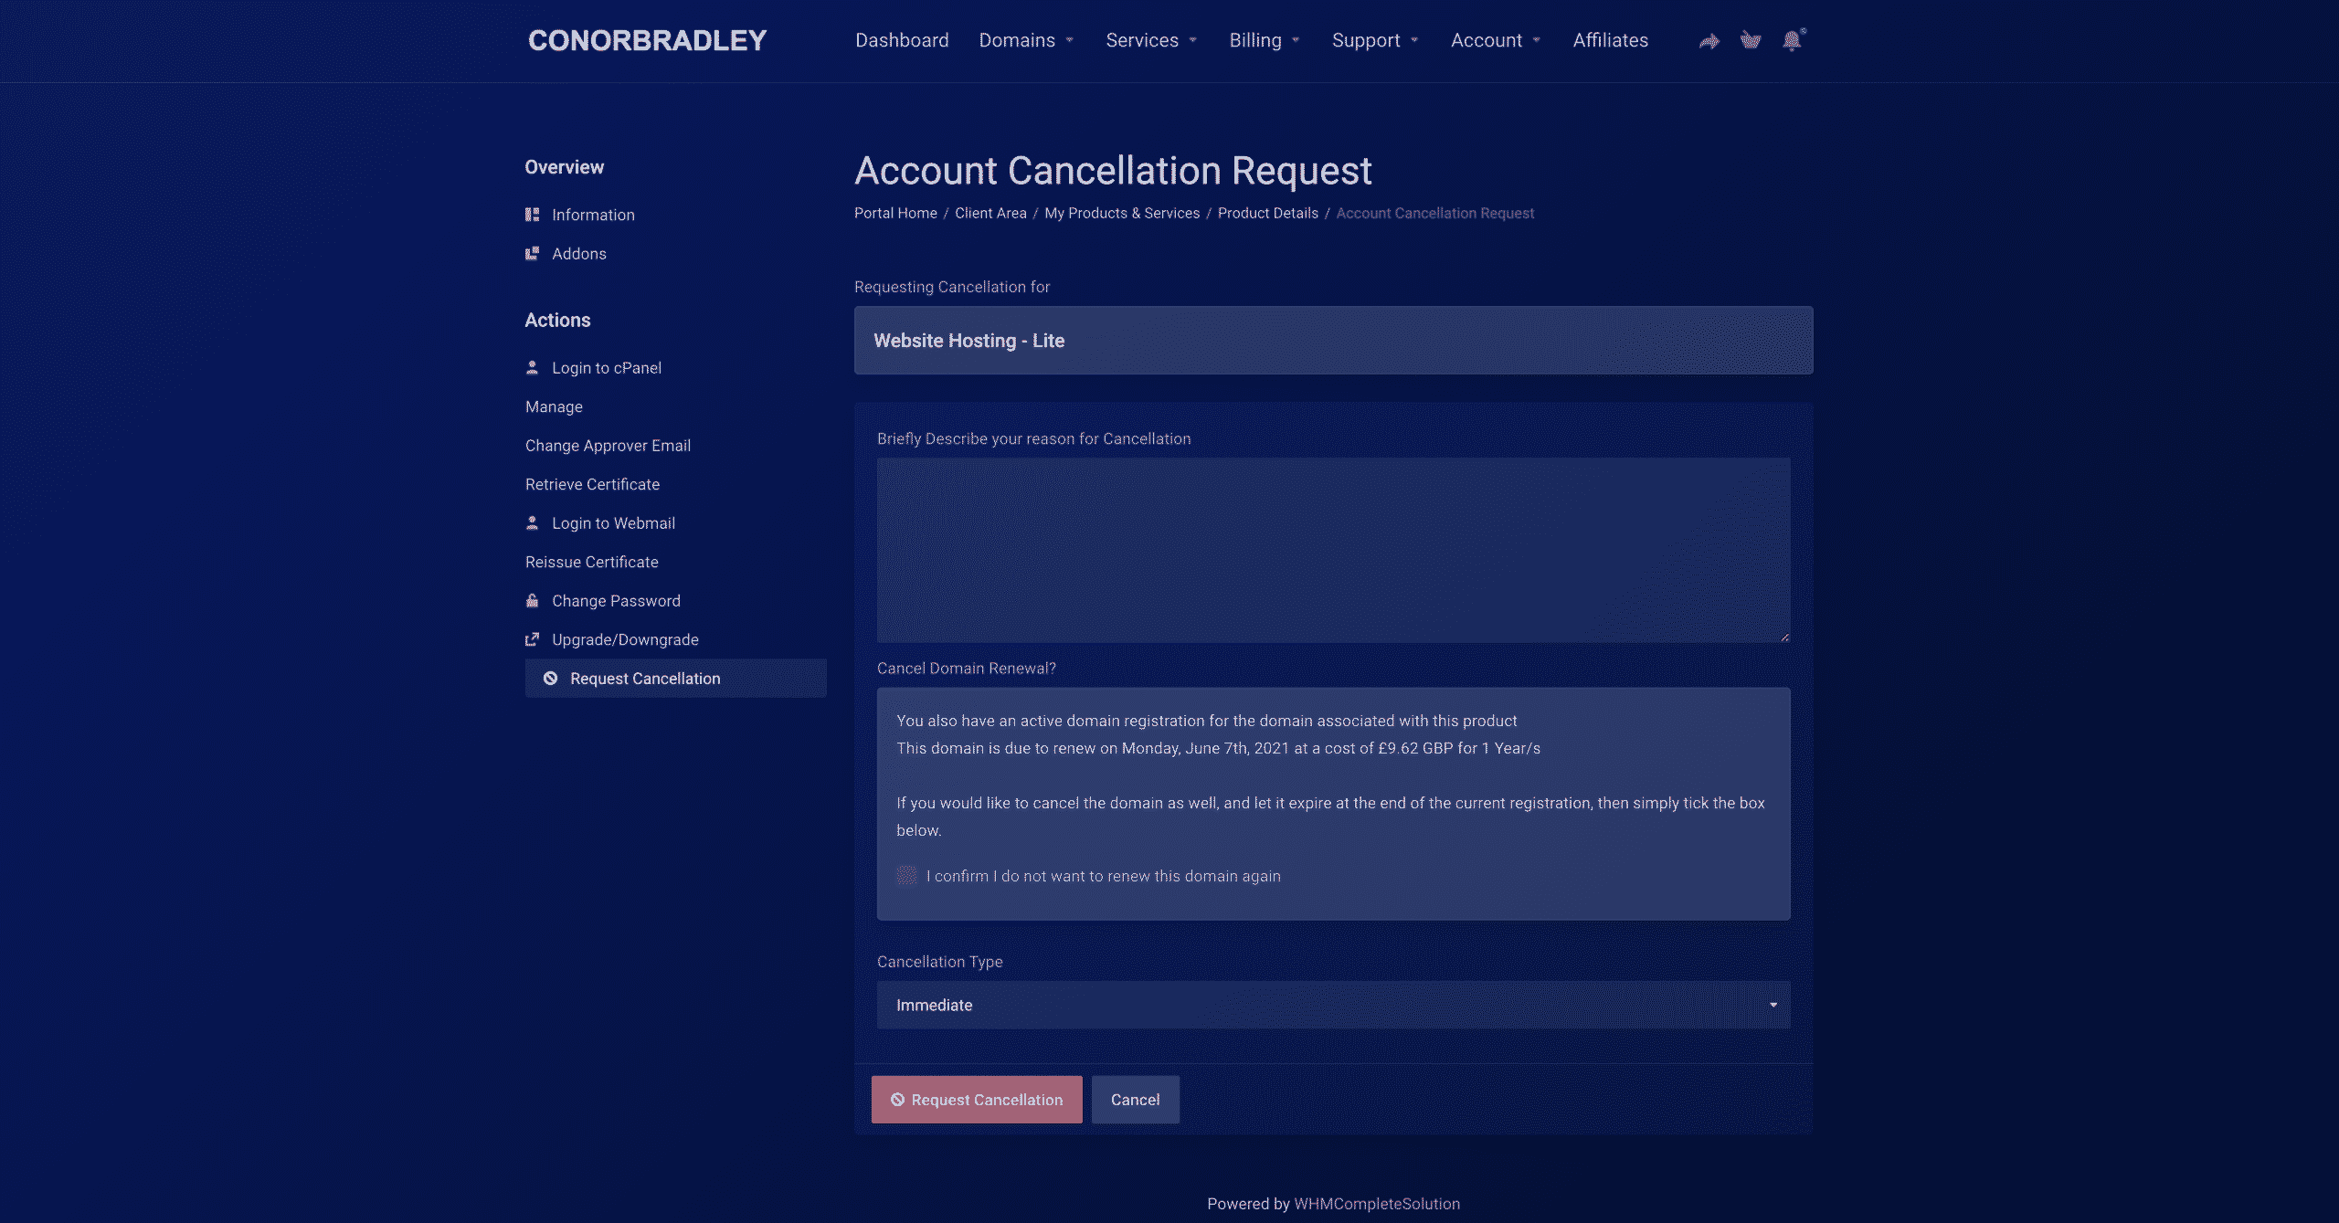The width and height of the screenshot is (2339, 1223).
Task: Click the share arrow icon in header
Action: [1709, 41]
